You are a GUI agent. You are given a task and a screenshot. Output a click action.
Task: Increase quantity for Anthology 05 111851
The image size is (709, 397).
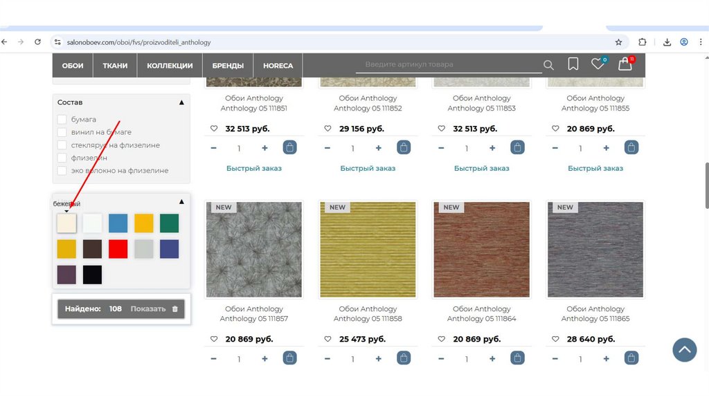(264, 148)
